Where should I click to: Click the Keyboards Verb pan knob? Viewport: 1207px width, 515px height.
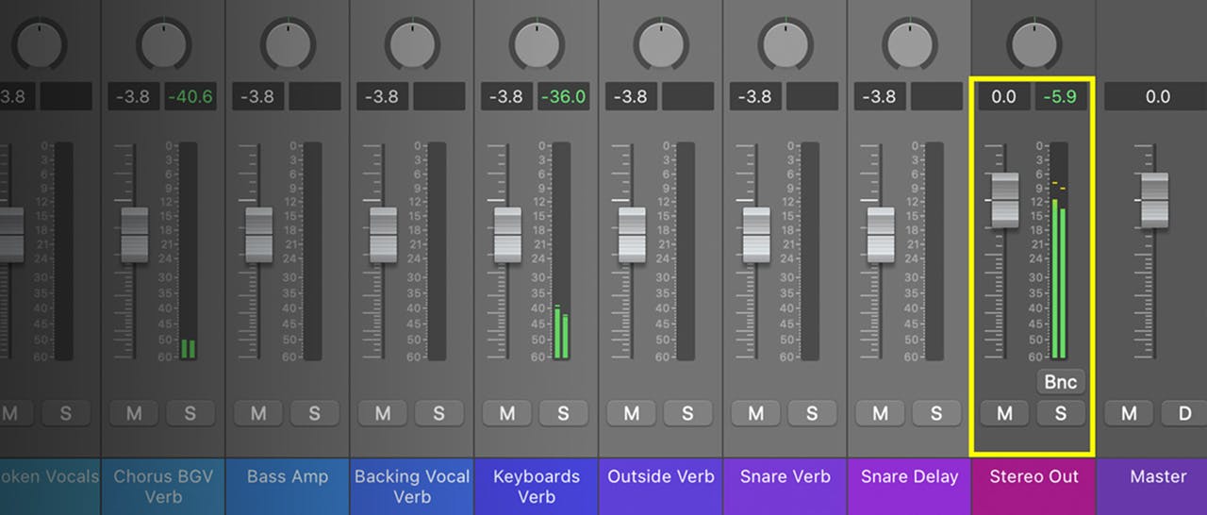coord(537,42)
